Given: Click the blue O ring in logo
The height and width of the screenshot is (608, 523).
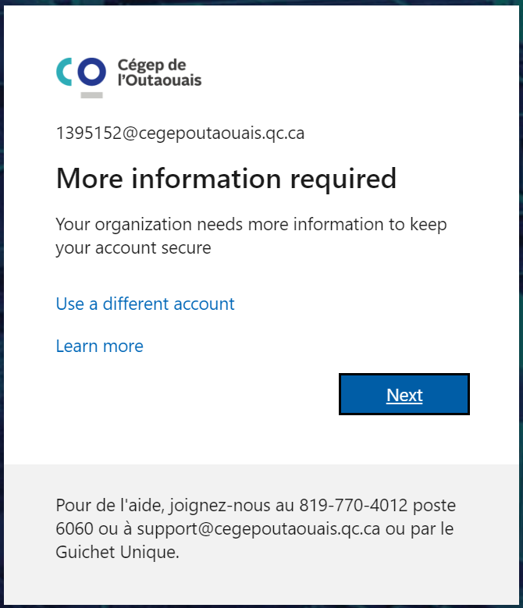Looking at the screenshot, I should tap(91, 72).
